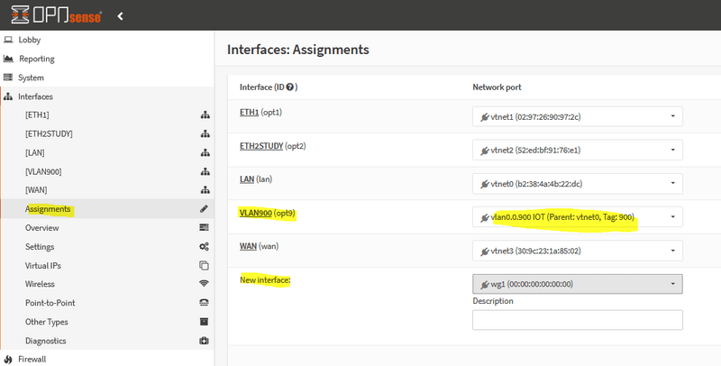Open the VLAN900 network port dropdown
The height and width of the screenshot is (366, 721).
coord(577,217)
